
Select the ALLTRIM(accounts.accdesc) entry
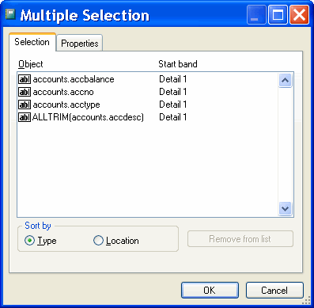click(x=147, y=117)
